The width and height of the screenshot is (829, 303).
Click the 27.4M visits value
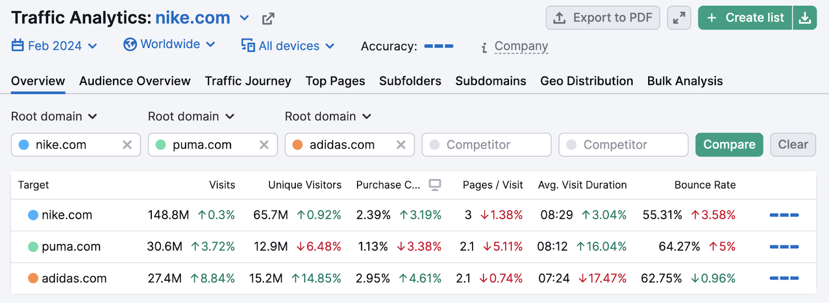(x=165, y=279)
